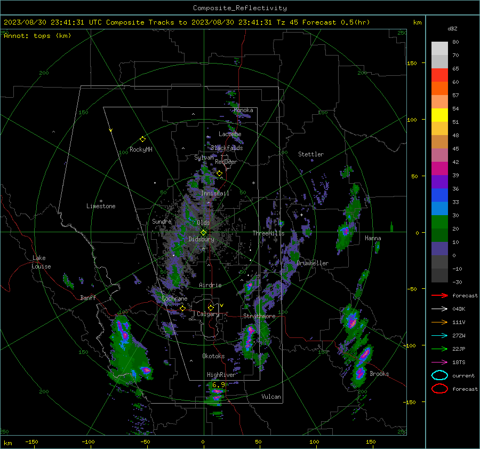
Task: Click the red forecast arrow in legend
Action: (x=439, y=295)
